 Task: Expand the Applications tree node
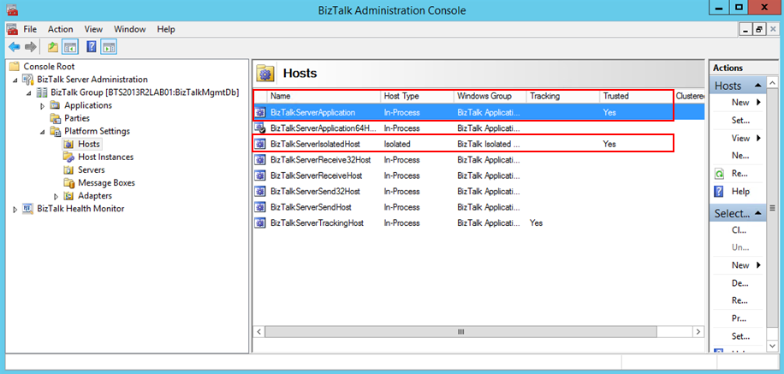(x=43, y=105)
